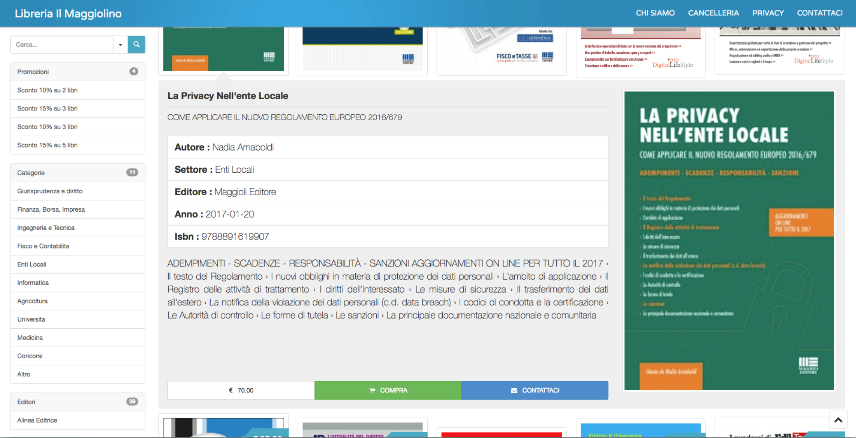Click the € 70.00 price box

pyautogui.click(x=241, y=390)
